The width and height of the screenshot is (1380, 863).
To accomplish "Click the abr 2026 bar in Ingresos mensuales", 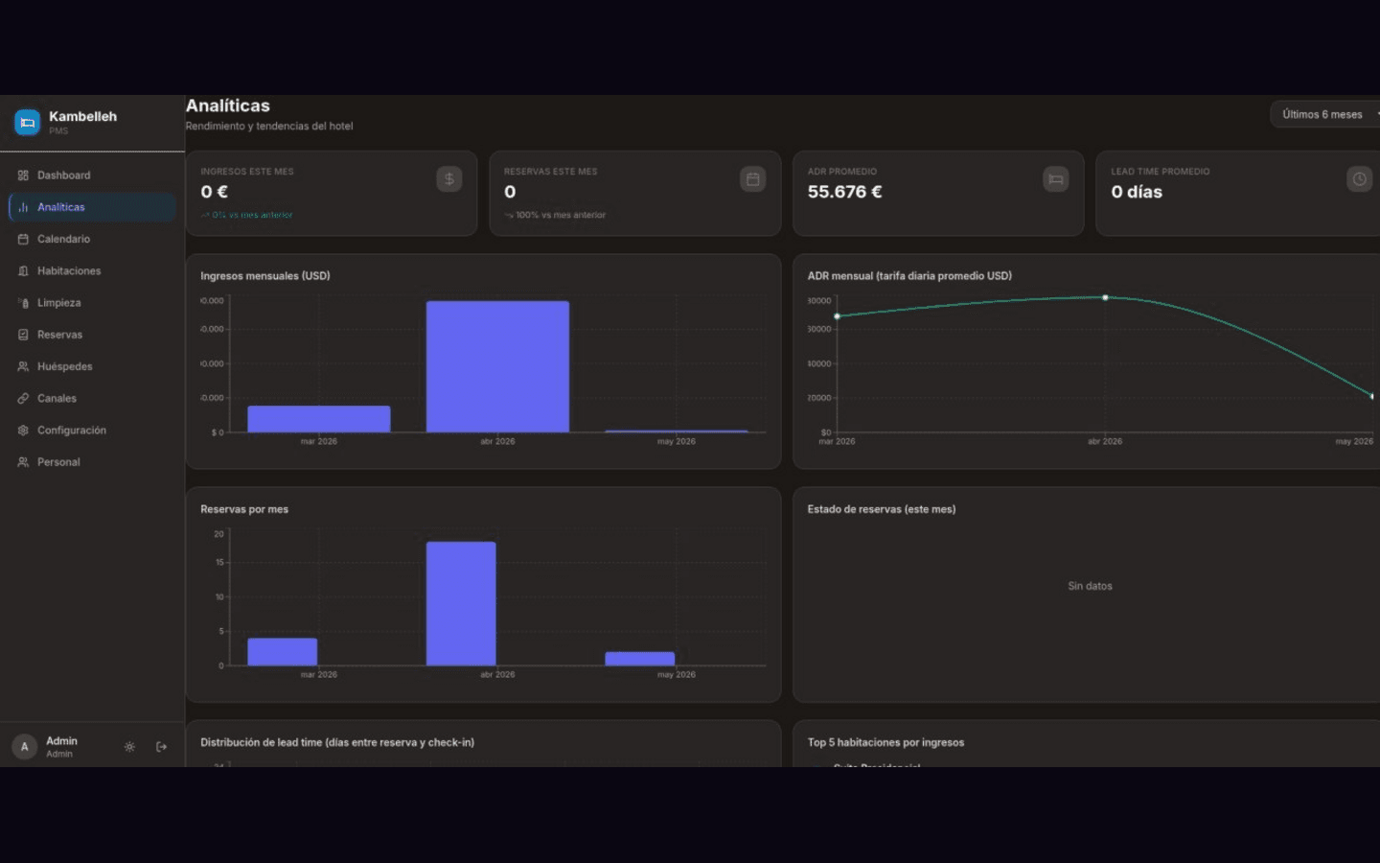I will point(497,366).
